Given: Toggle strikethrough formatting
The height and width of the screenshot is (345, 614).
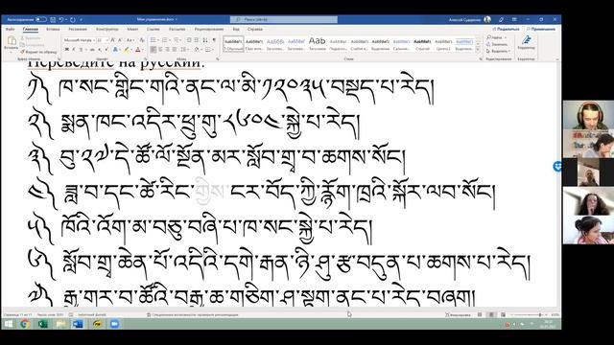Looking at the screenshot, I should coord(92,50).
